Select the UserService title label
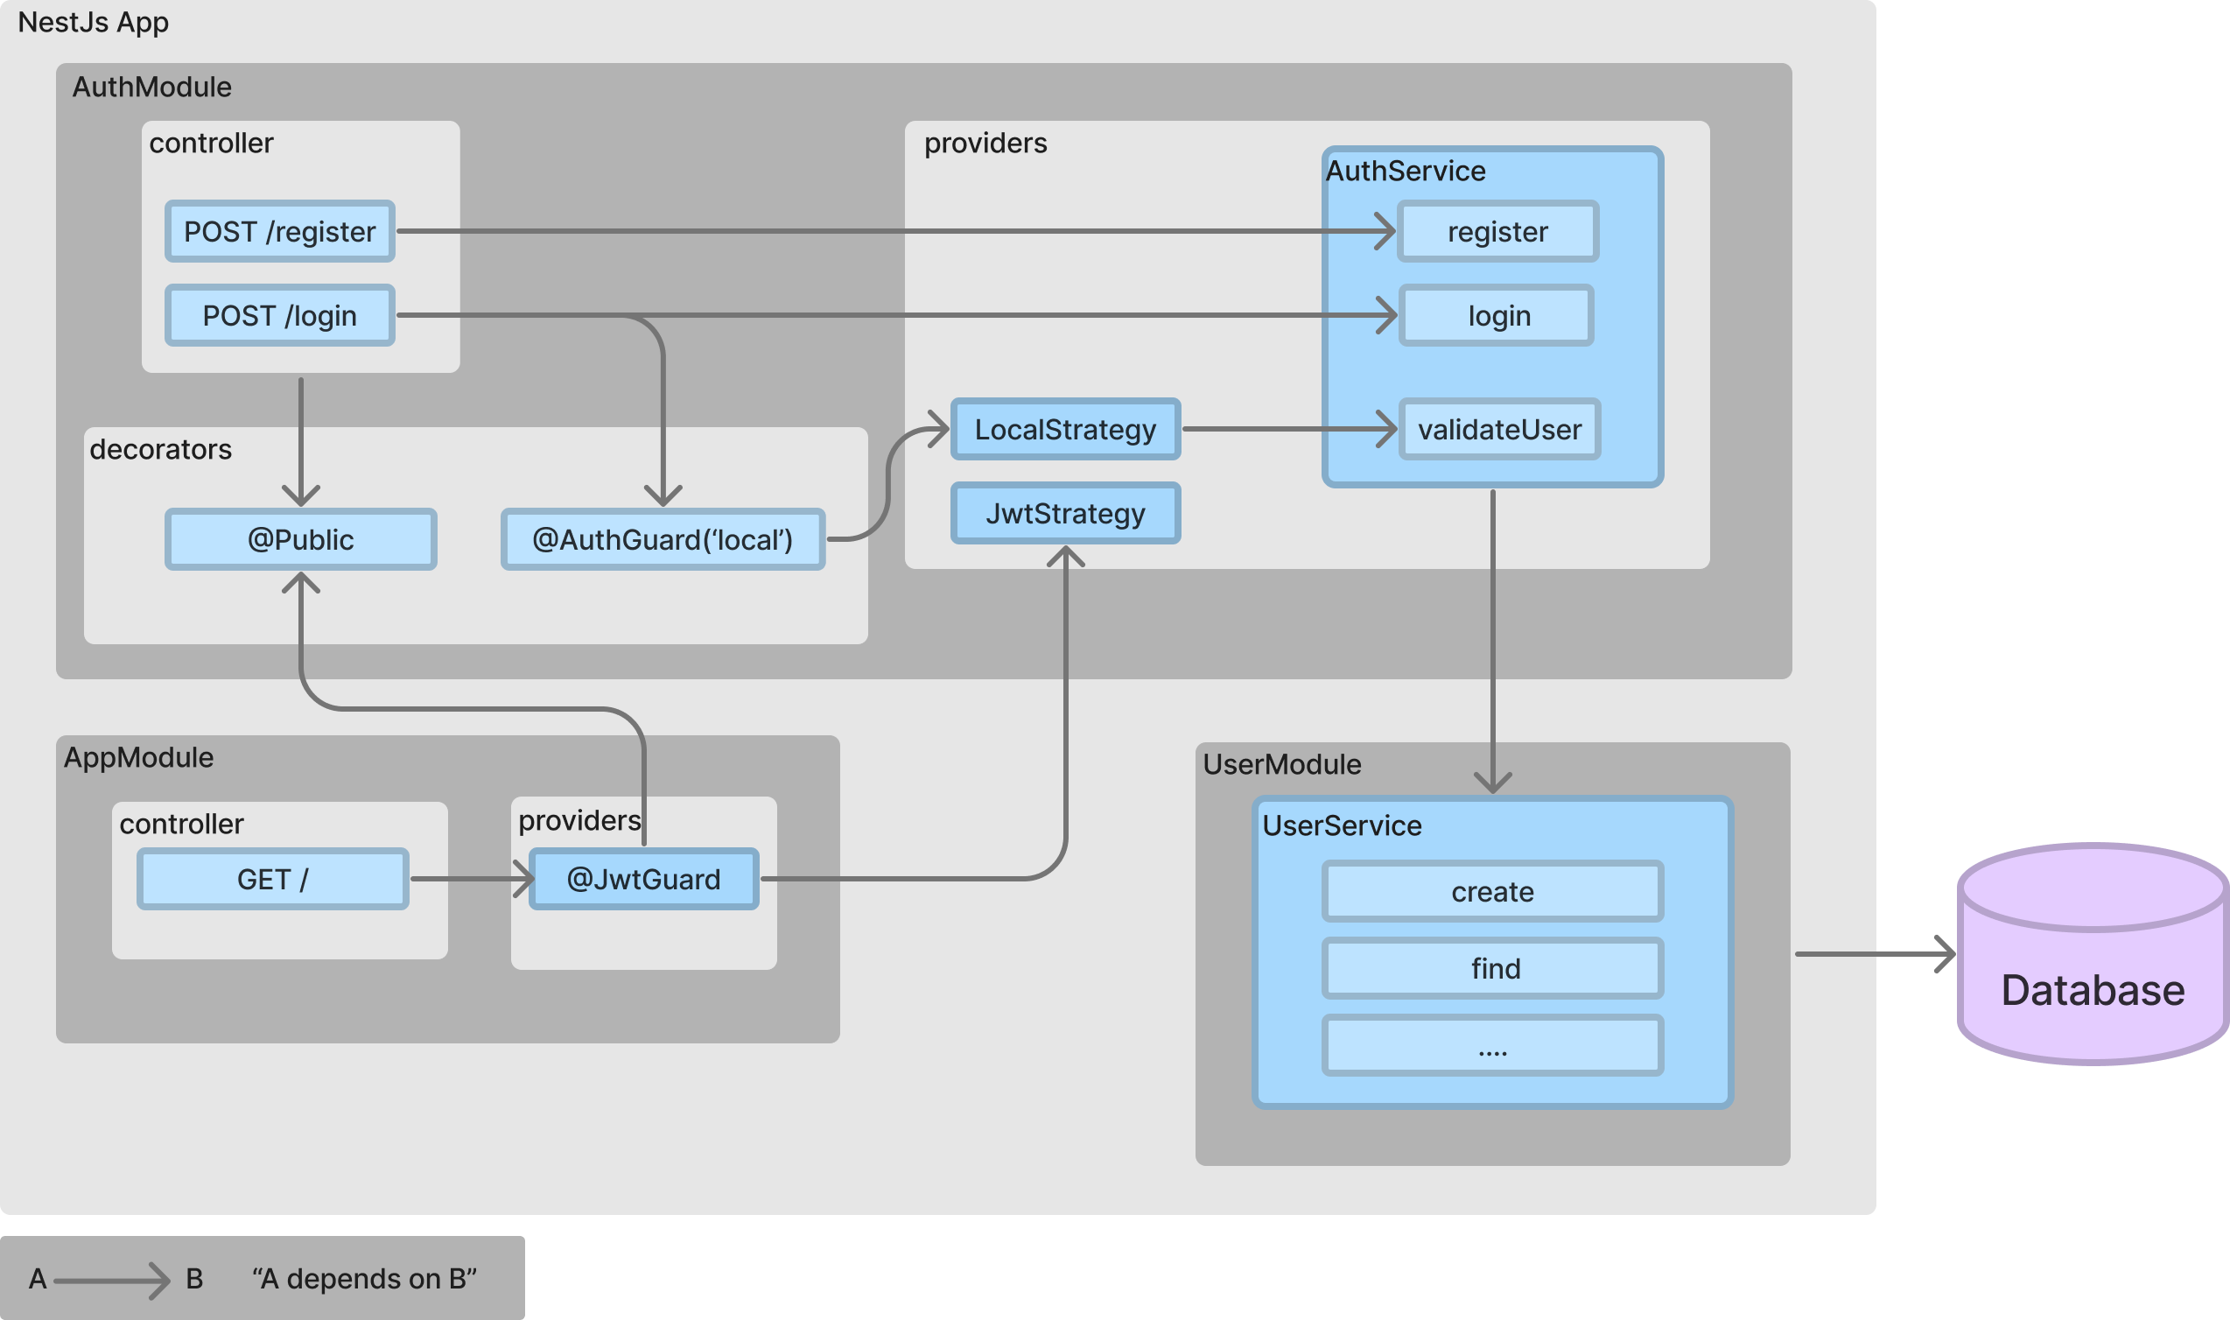Viewport: 2230px width, 1320px height. click(1341, 825)
